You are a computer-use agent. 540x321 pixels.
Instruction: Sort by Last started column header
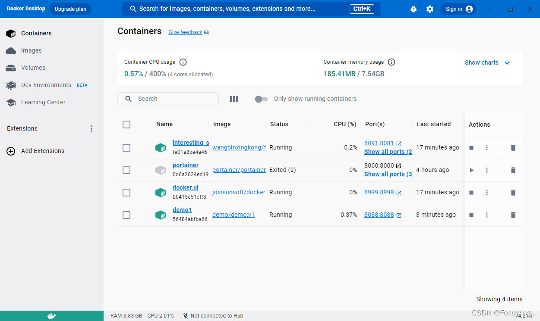pos(434,125)
